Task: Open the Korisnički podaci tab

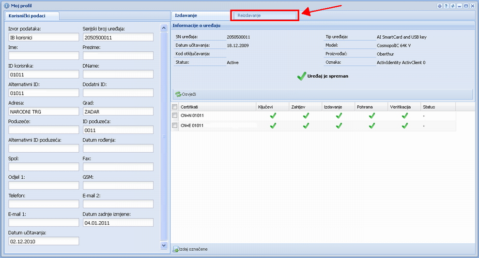Action: pos(31,15)
